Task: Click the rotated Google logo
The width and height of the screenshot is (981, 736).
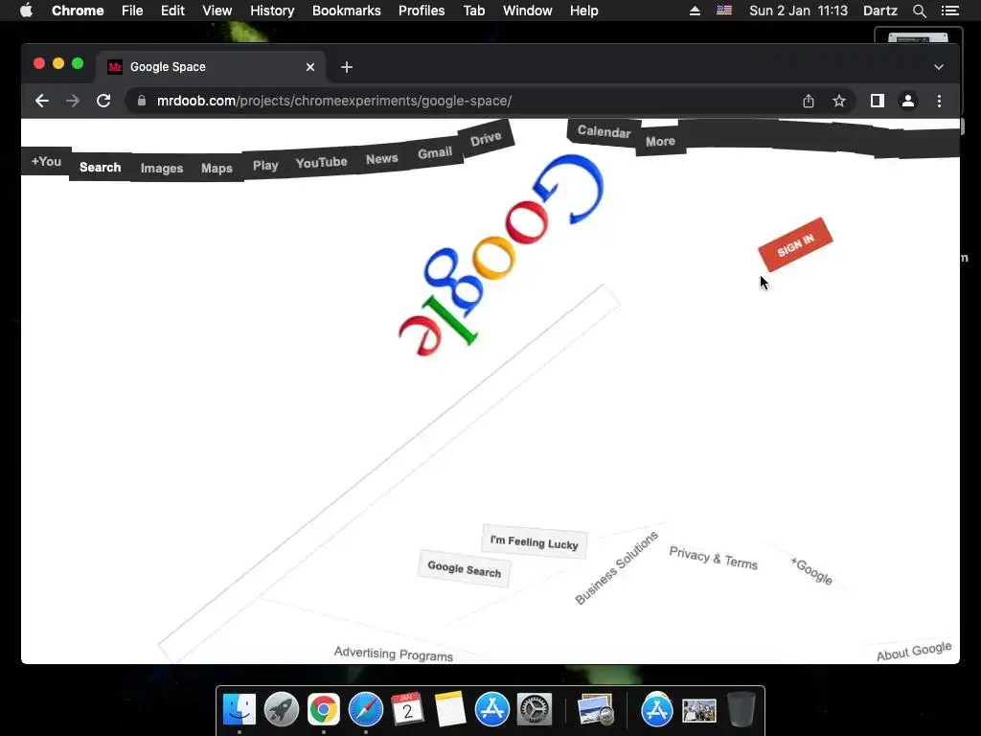Action: (501, 256)
